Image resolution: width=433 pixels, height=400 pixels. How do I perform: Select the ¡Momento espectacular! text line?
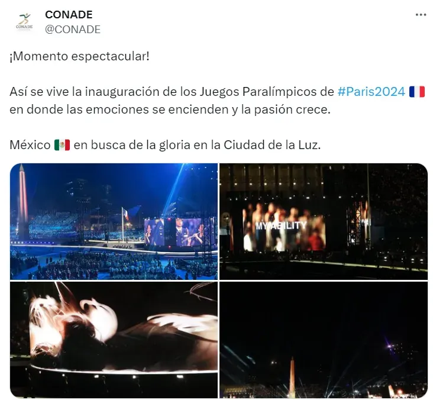79,56
